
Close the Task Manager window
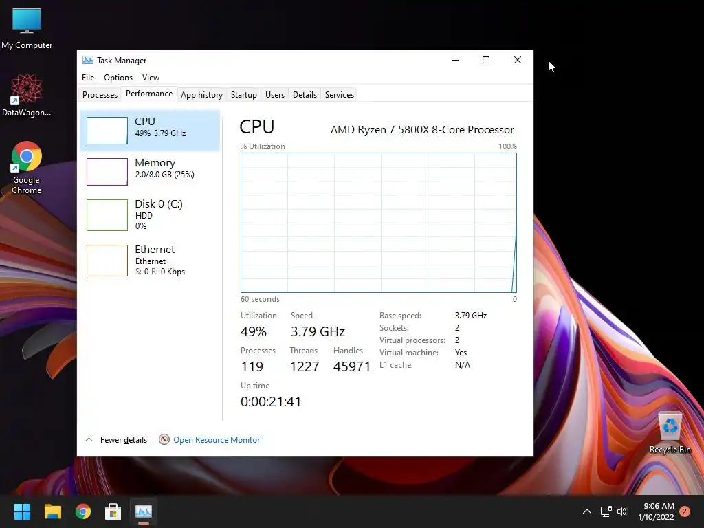click(517, 60)
